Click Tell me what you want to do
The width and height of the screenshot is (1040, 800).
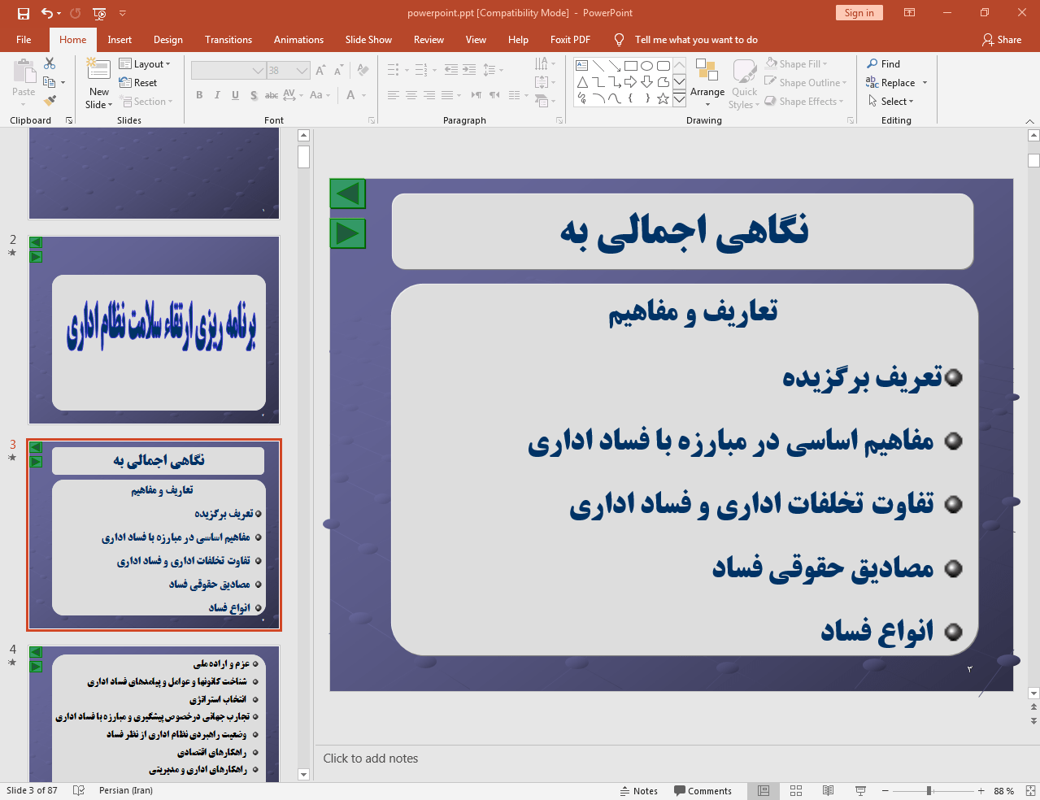coord(696,40)
